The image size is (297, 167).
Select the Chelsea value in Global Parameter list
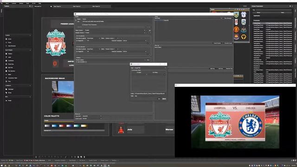pos(268,58)
